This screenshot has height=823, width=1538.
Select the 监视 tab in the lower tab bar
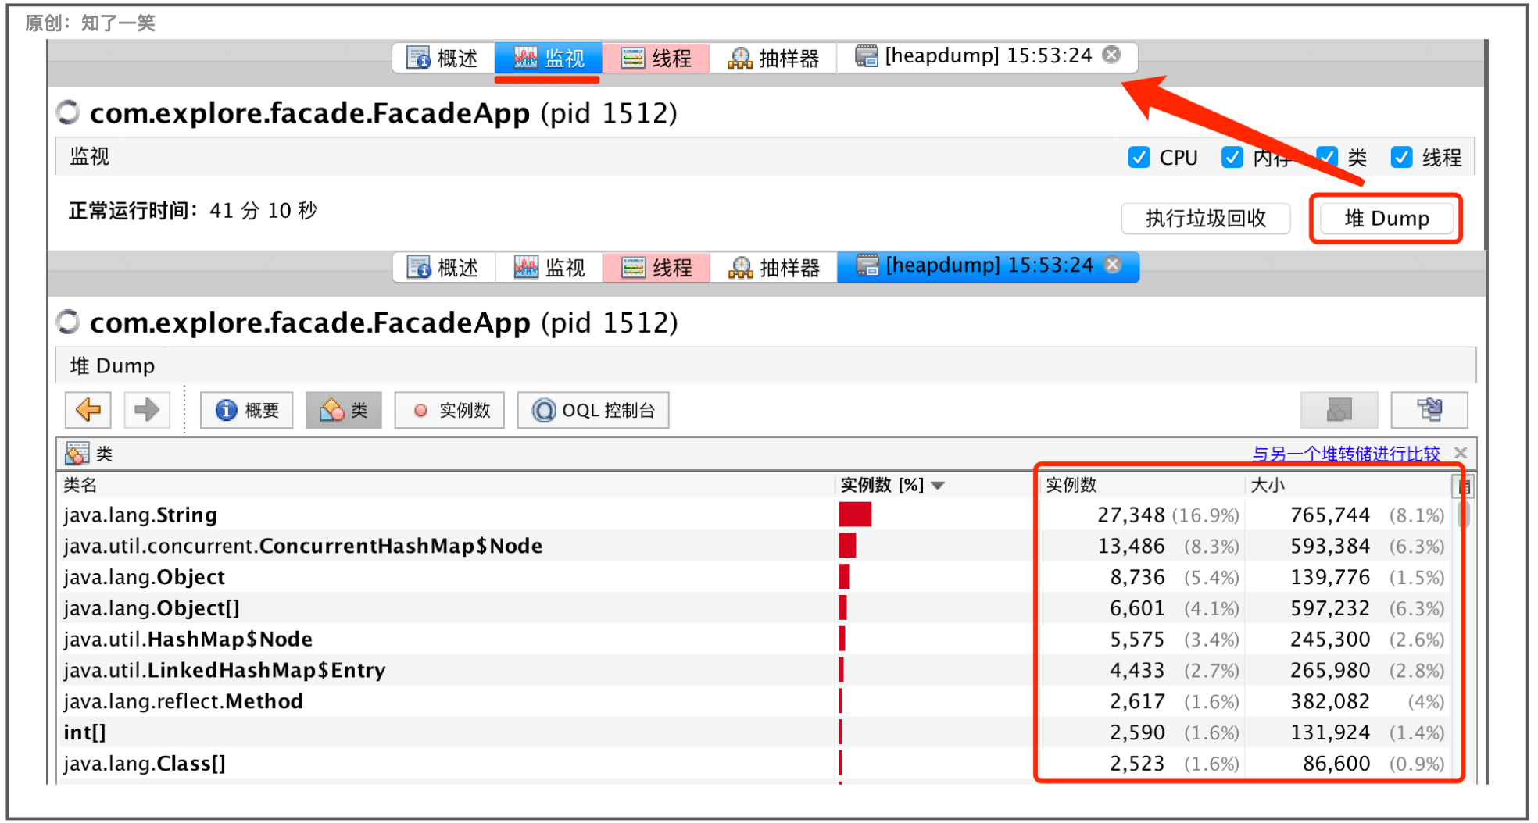tap(549, 268)
